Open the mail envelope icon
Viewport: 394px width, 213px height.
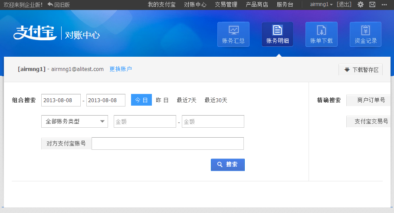372,4
